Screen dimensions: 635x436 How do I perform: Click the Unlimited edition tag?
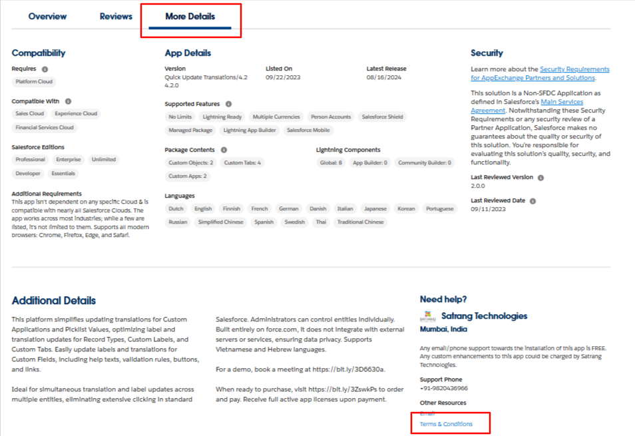click(x=104, y=160)
